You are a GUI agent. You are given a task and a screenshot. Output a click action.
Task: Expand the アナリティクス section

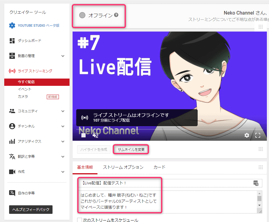pos(63,141)
